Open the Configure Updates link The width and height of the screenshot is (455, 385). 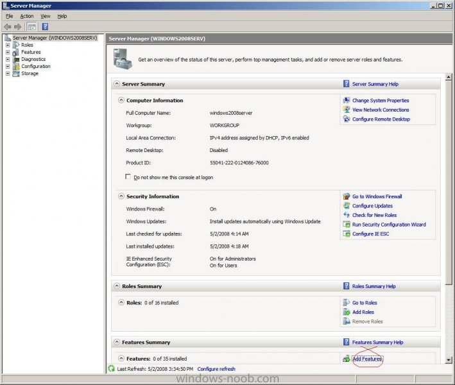372,206
